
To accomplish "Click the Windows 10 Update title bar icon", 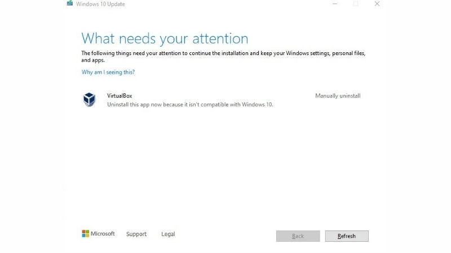I will point(69,3).
